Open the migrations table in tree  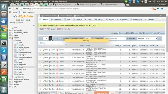(x=23, y=64)
